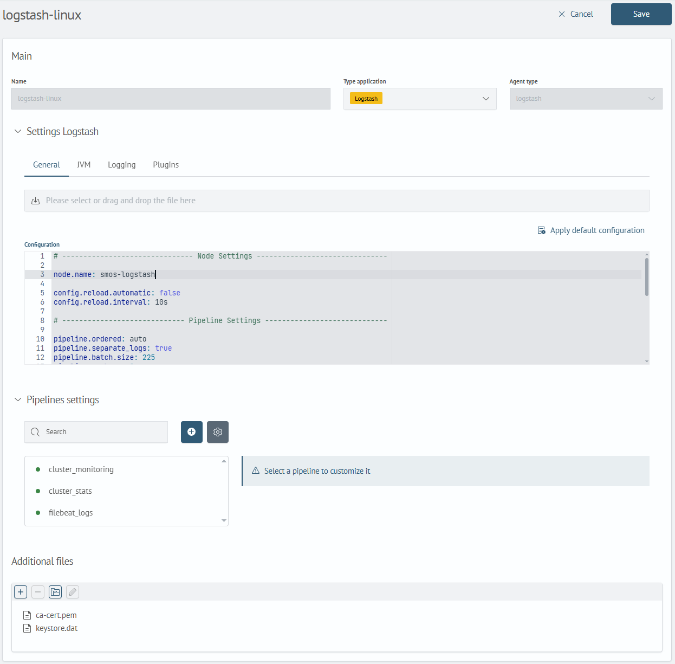Open the Plugins tab
This screenshot has width=675, height=664.
pyautogui.click(x=166, y=165)
